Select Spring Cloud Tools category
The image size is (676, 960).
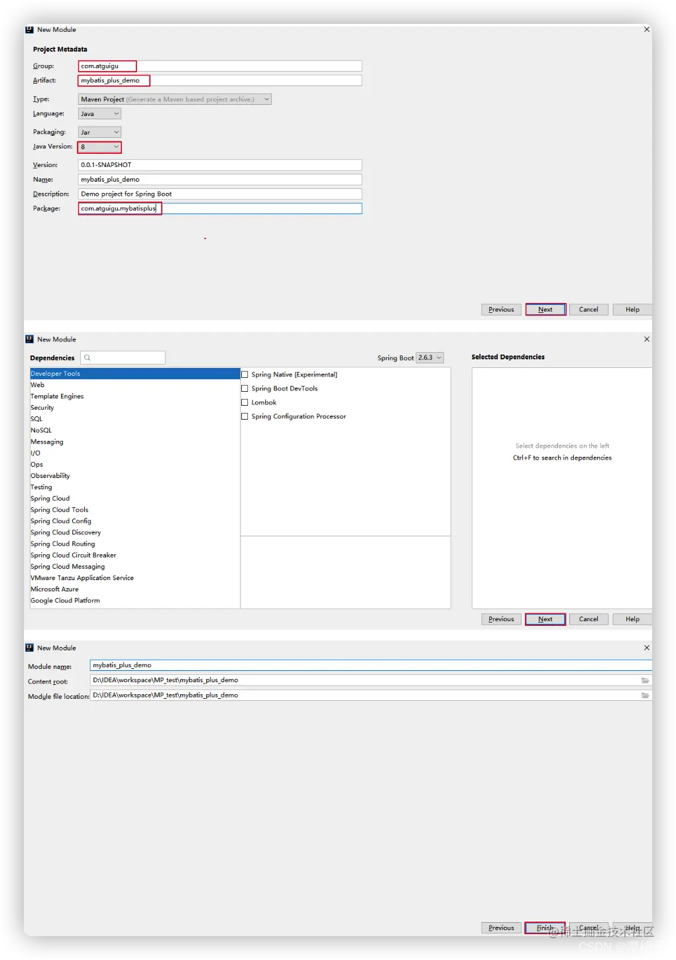pos(135,510)
